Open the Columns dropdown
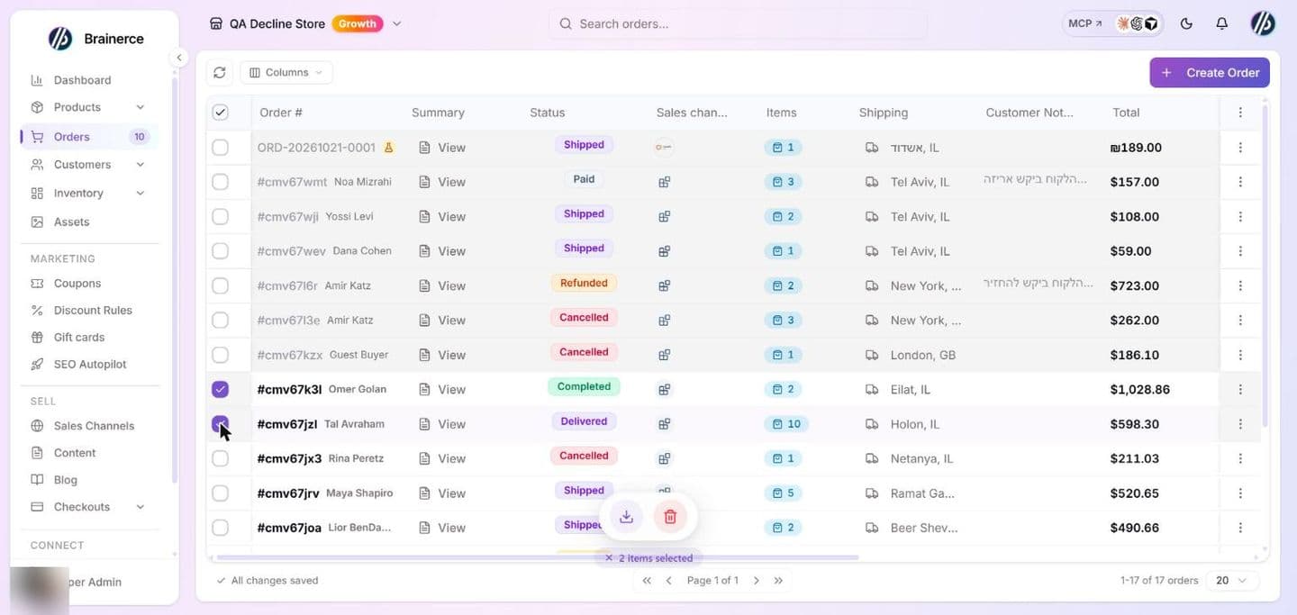Screen dimensions: 1297x615 286,72
